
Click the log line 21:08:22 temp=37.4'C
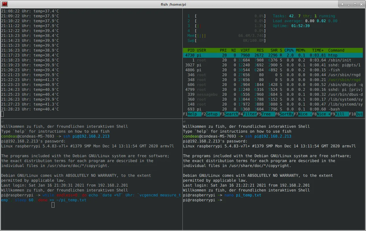pyautogui.click(x=30, y=11)
